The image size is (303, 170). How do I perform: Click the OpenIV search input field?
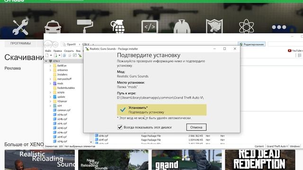pos(285,44)
